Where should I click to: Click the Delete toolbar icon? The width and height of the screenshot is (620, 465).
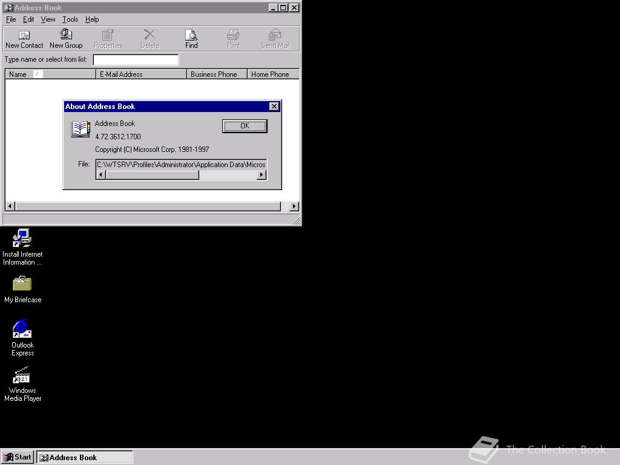(150, 39)
